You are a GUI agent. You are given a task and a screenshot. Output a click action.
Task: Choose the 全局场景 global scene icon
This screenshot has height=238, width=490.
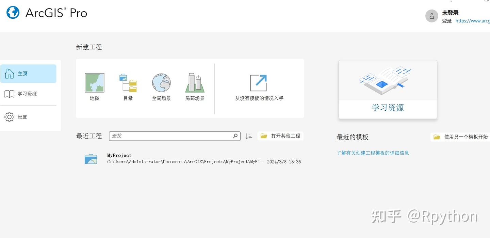coord(161,83)
